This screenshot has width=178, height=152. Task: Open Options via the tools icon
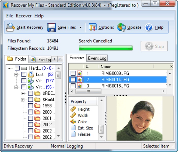click(x=93, y=27)
